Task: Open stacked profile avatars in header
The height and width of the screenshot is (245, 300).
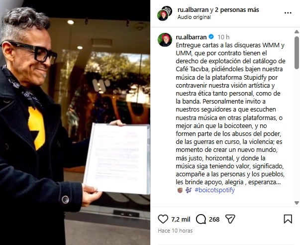Action: click(x=165, y=13)
